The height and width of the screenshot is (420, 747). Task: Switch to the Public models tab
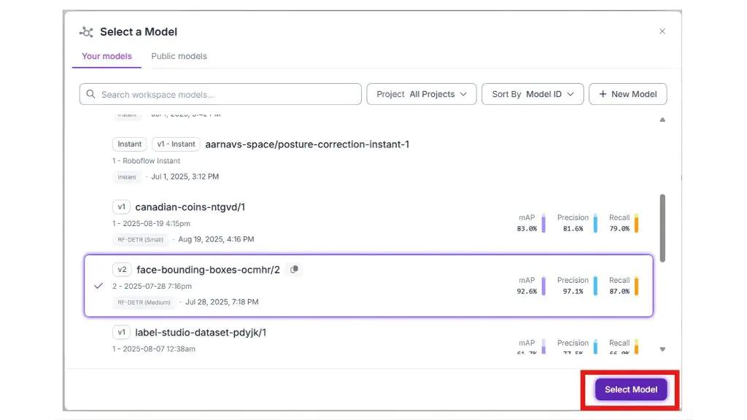[x=179, y=56]
